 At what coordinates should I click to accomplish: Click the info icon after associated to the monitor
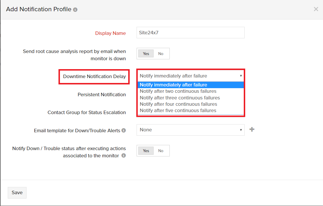[124, 155]
